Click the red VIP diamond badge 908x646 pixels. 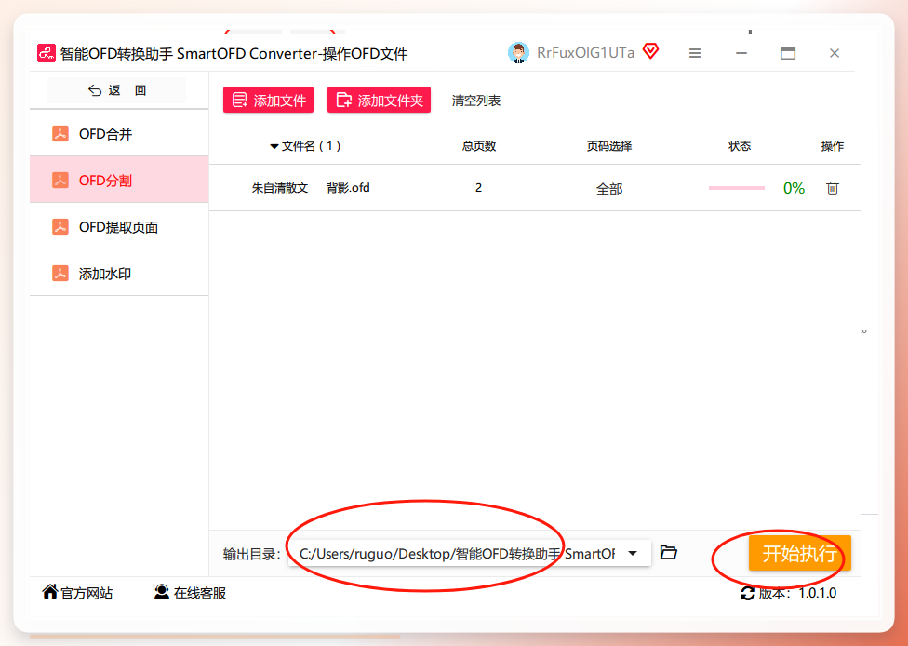651,51
